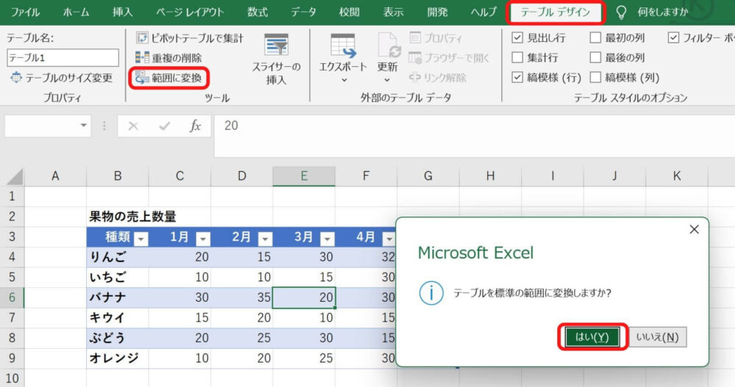Select column E header
Viewport: 735px width, 387px height.
pos(304,176)
